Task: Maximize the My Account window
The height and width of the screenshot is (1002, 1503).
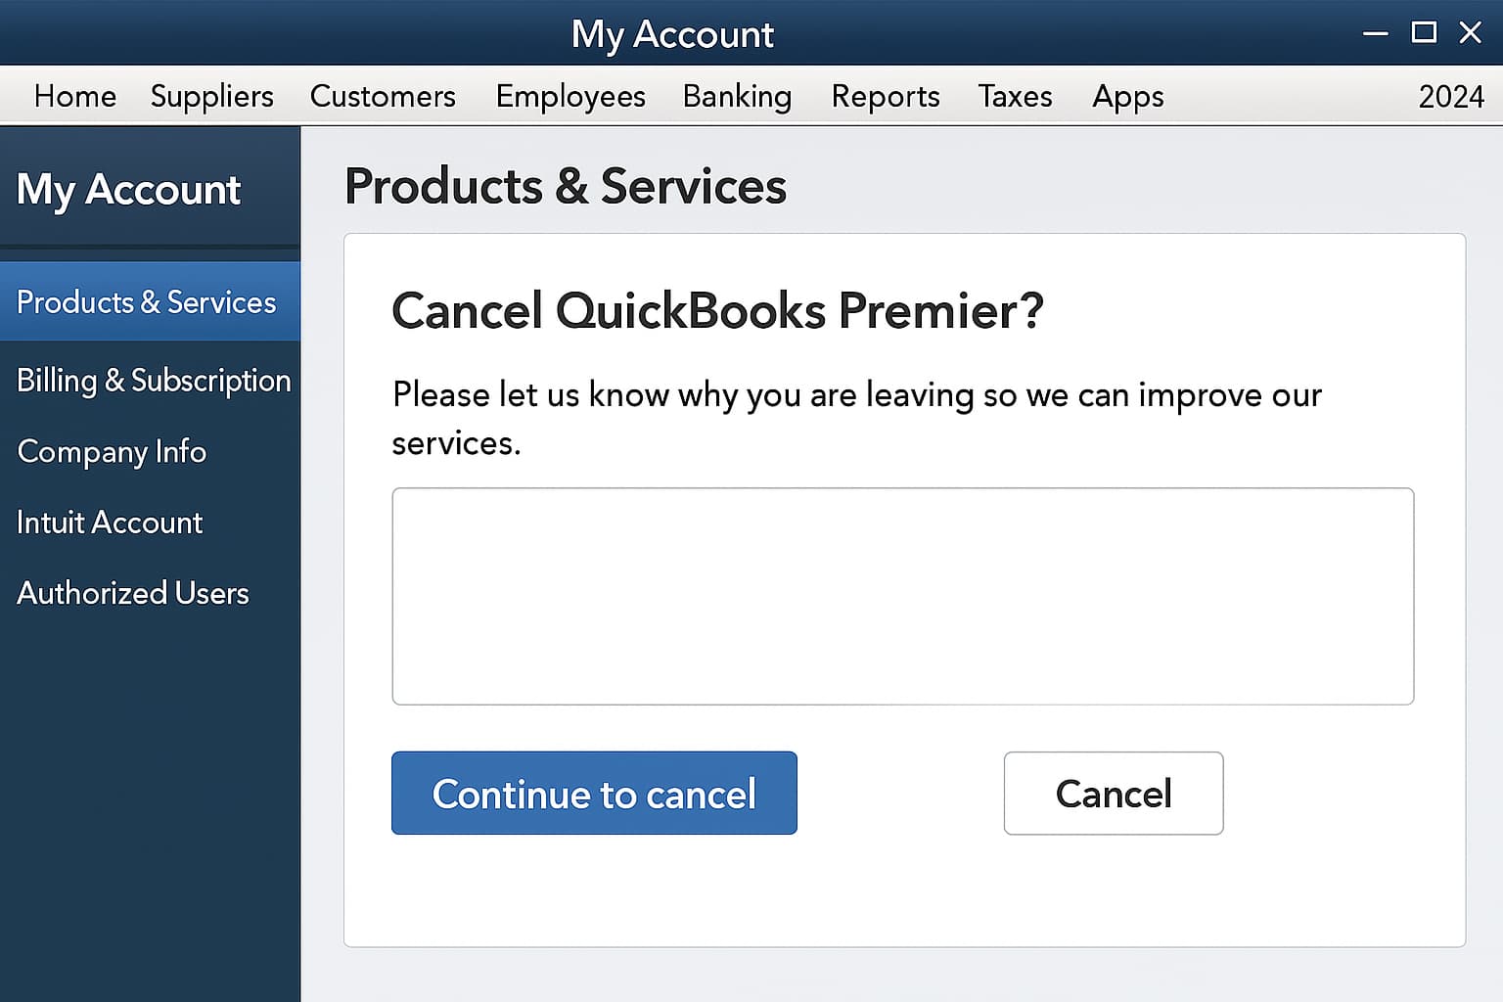Action: pyautogui.click(x=1424, y=32)
